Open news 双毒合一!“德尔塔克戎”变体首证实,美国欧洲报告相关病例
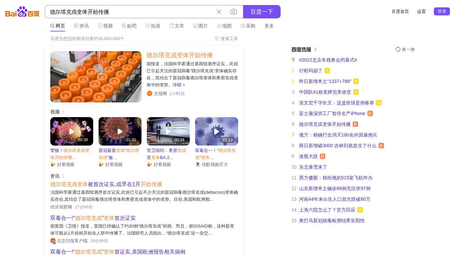This screenshot has width=458, height=257. 118,252
